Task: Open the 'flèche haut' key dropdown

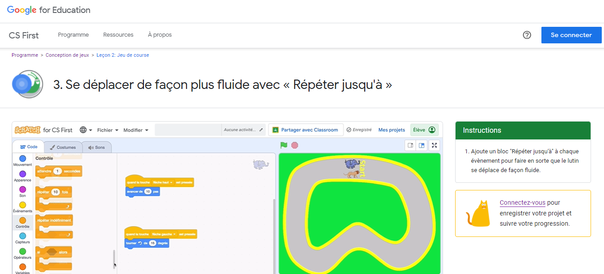Action: (x=162, y=182)
